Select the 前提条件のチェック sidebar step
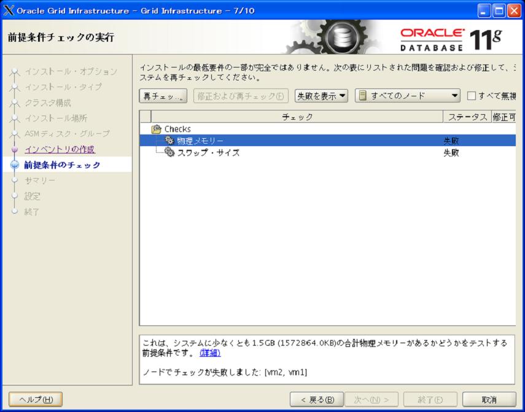 point(62,165)
